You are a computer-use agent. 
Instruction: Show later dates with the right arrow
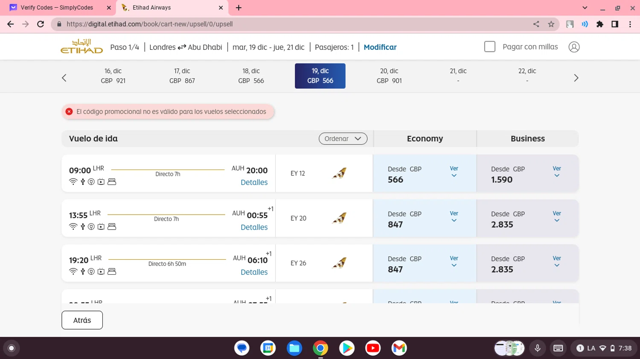576,78
